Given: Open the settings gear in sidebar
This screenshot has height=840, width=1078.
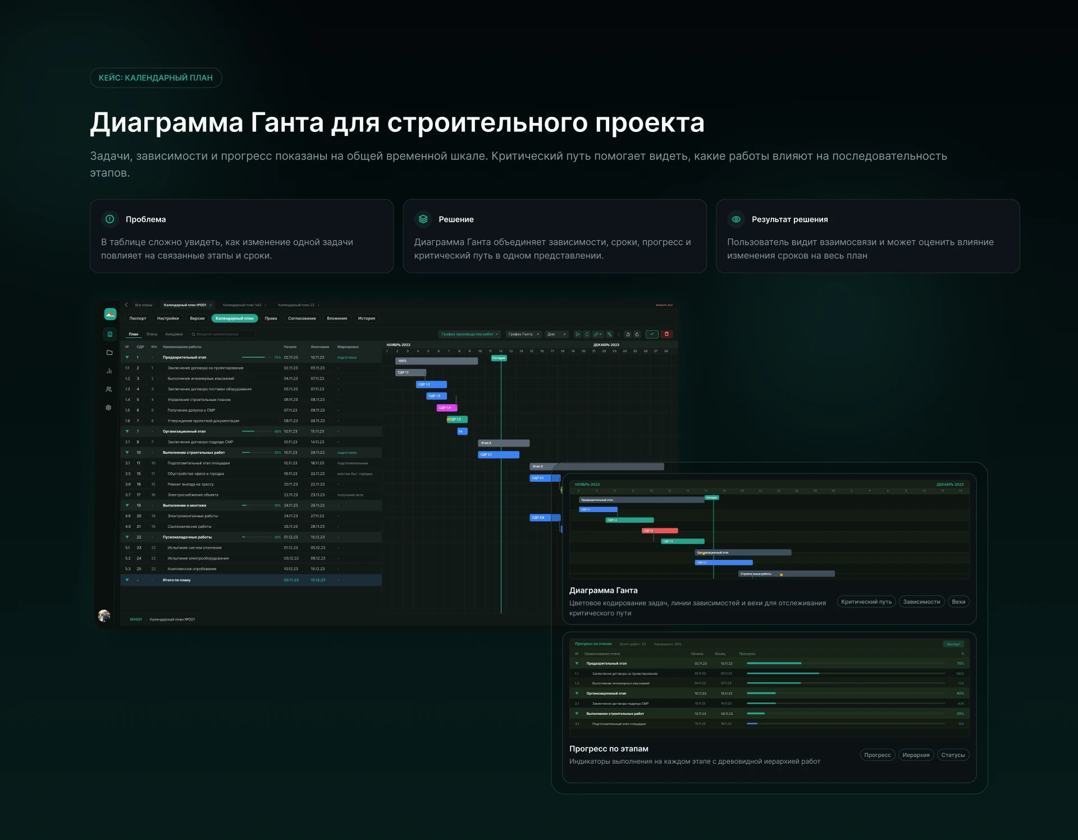Looking at the screenshot, I should tap(108, 408).
